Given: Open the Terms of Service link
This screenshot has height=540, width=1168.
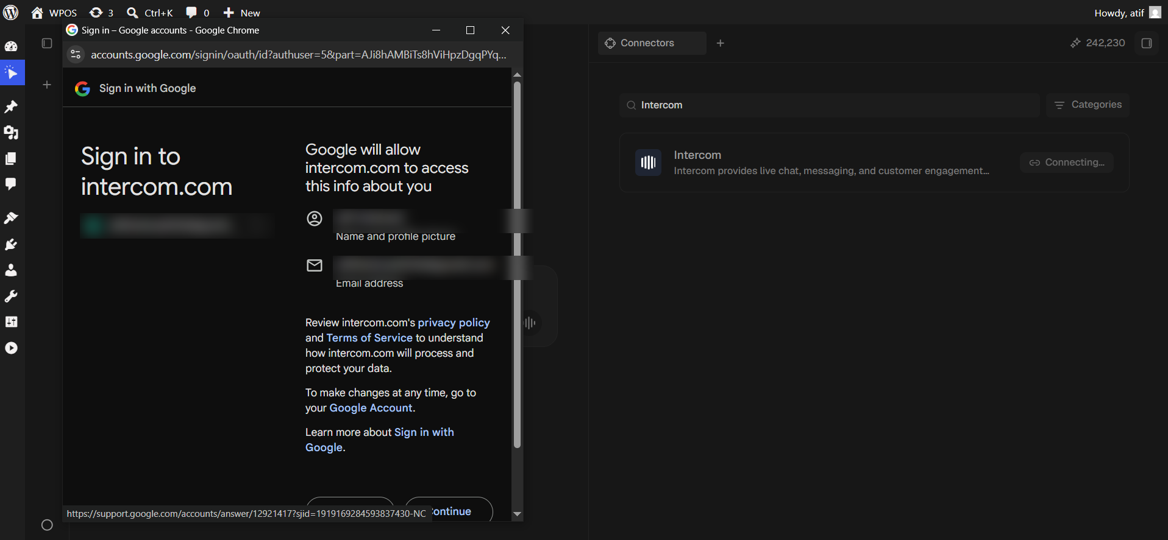Looking at the screenshot, I should [x=369, y=338].
